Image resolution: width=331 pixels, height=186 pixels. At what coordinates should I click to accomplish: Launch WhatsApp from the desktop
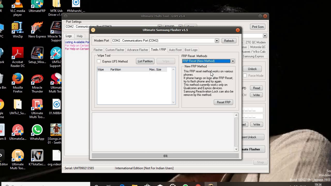coord(37,132)
